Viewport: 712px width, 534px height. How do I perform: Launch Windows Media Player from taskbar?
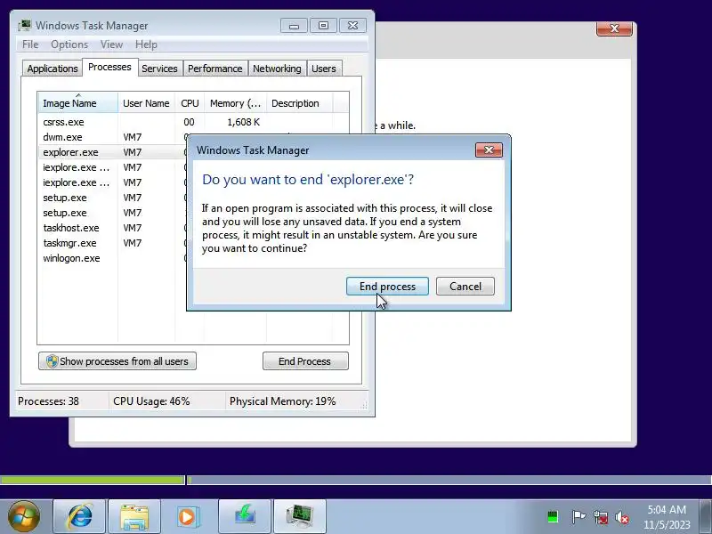pyautogui.click(x=188, y=516)
